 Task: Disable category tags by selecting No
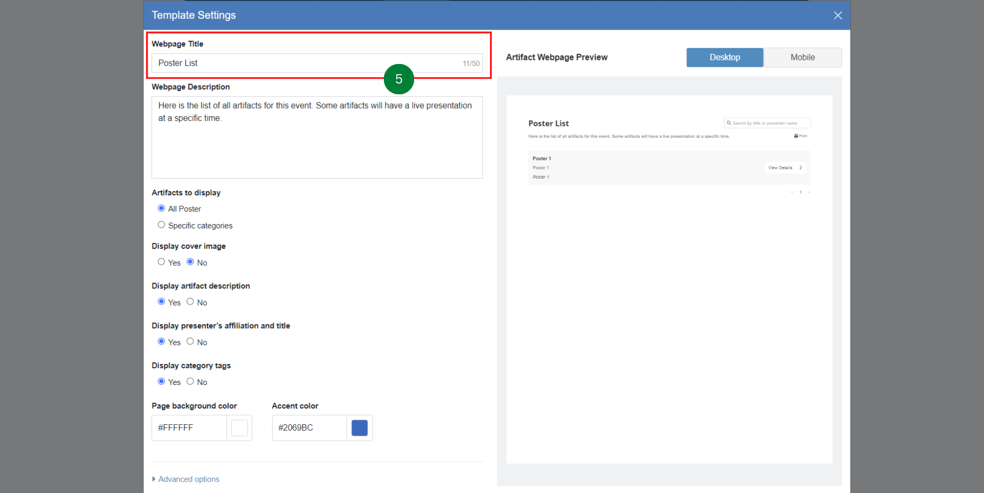click(190, 381)
